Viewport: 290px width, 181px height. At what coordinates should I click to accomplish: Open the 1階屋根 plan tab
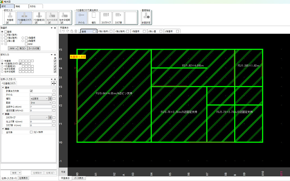139,31
